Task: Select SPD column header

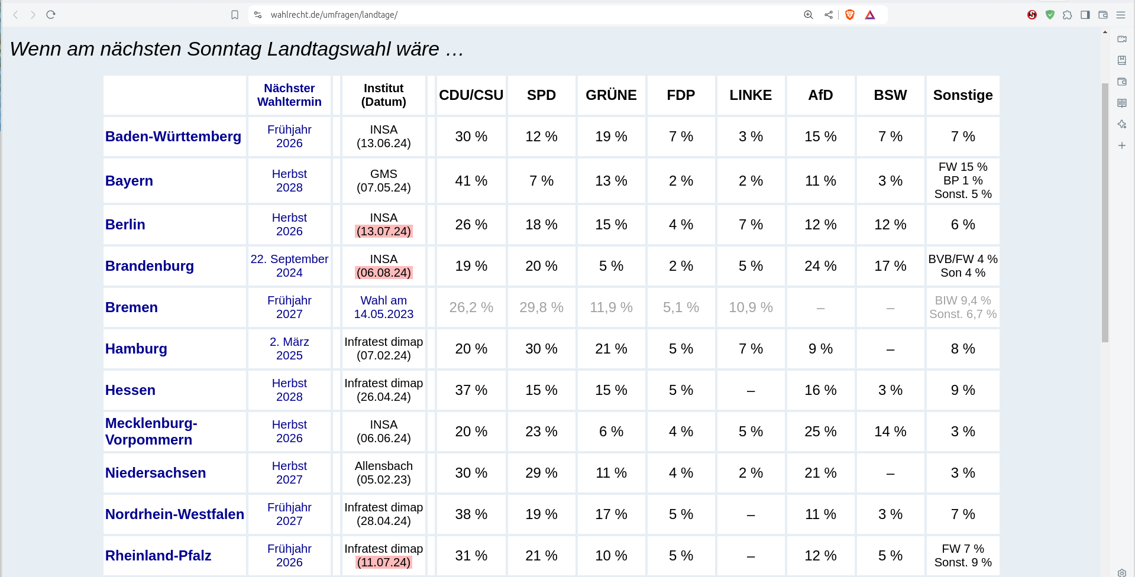Action: pyautogui.click(x=541, y=95)
